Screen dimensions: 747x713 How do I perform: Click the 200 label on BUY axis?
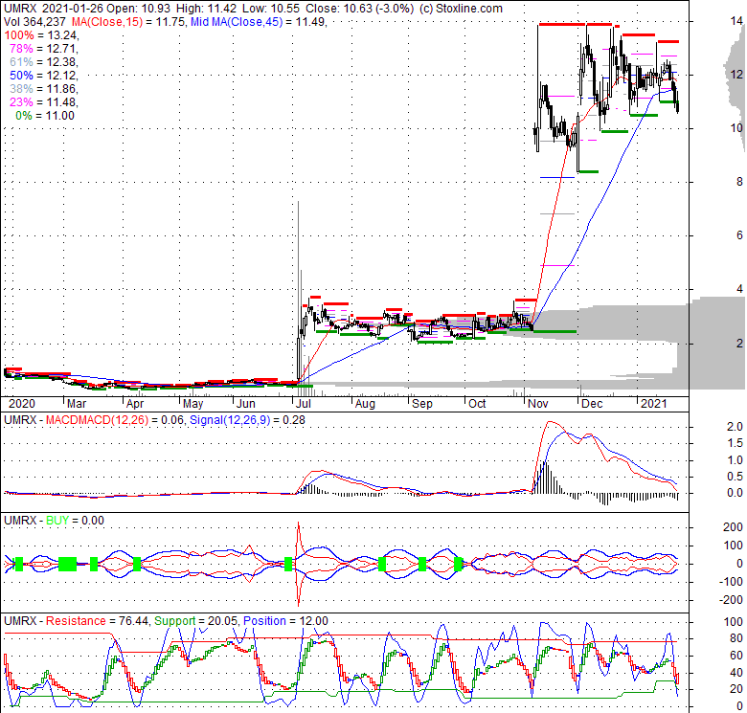tap(734, 527)
